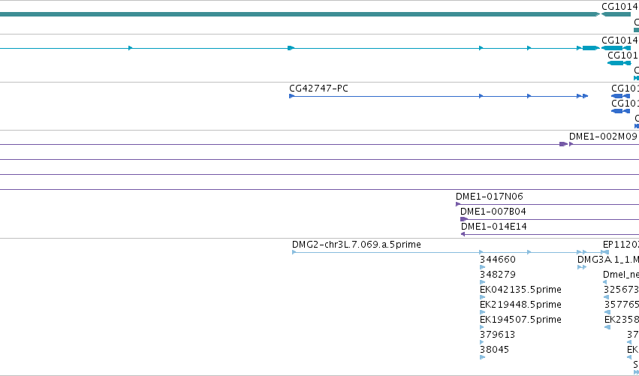Click the arrow glyph beneath the 379613 label
Viewport: 639px width, 376px height.
coord(482,342)
